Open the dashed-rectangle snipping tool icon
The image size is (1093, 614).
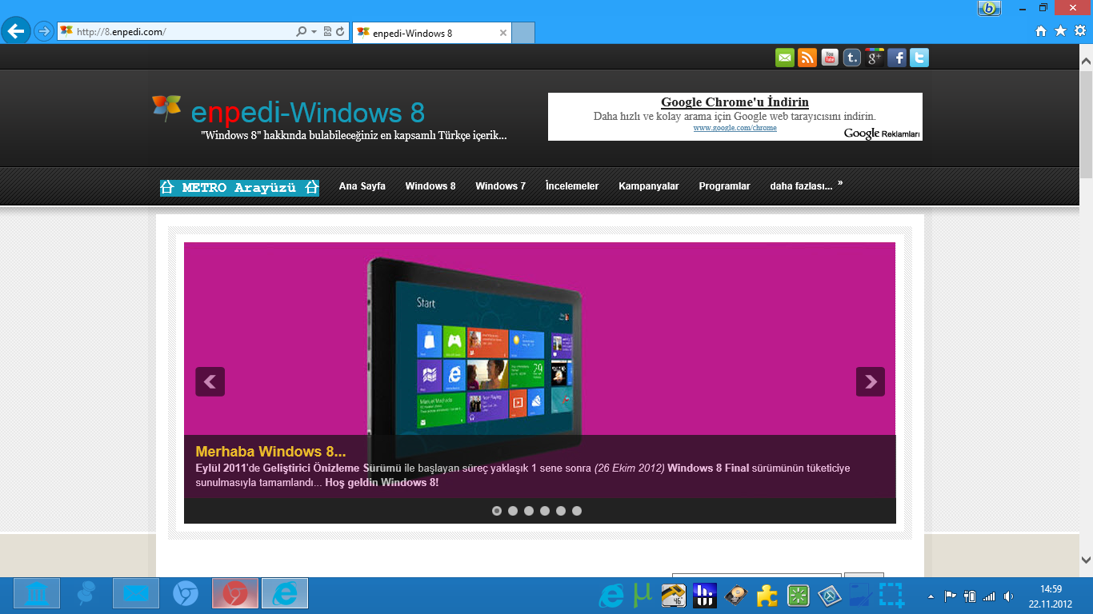[891, 595]
